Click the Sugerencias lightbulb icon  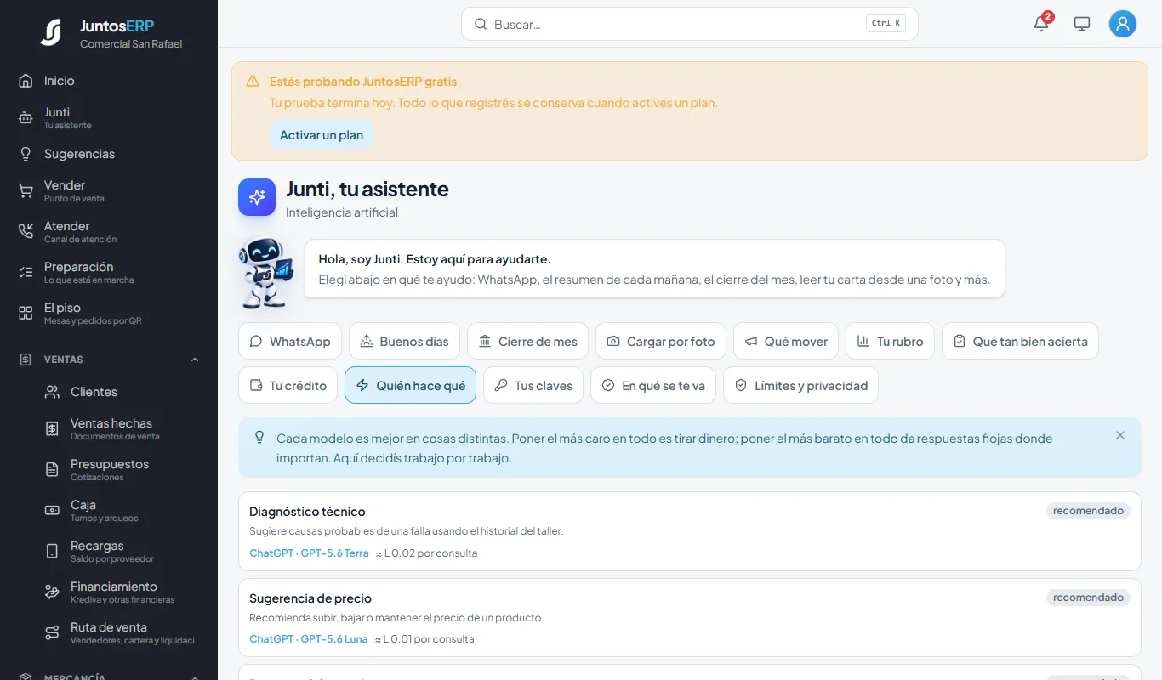[26, 154]
